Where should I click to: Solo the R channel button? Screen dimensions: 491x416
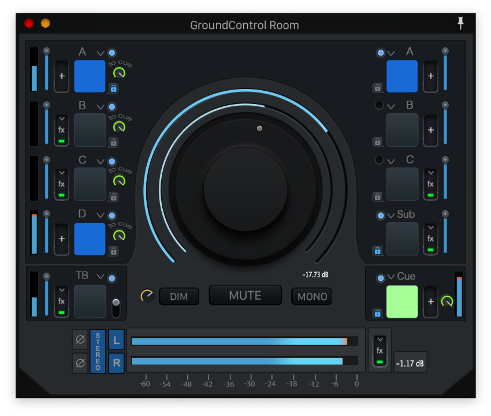pos(116,363)
